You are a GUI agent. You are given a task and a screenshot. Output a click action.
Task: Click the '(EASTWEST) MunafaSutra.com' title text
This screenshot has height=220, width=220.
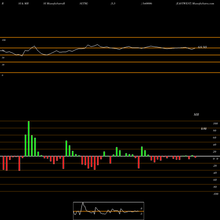coord(195,4)
